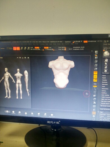This screenshot has width=110, height=147.
Task: Click the orange Menus button
Action: click(x=85, y=42)
